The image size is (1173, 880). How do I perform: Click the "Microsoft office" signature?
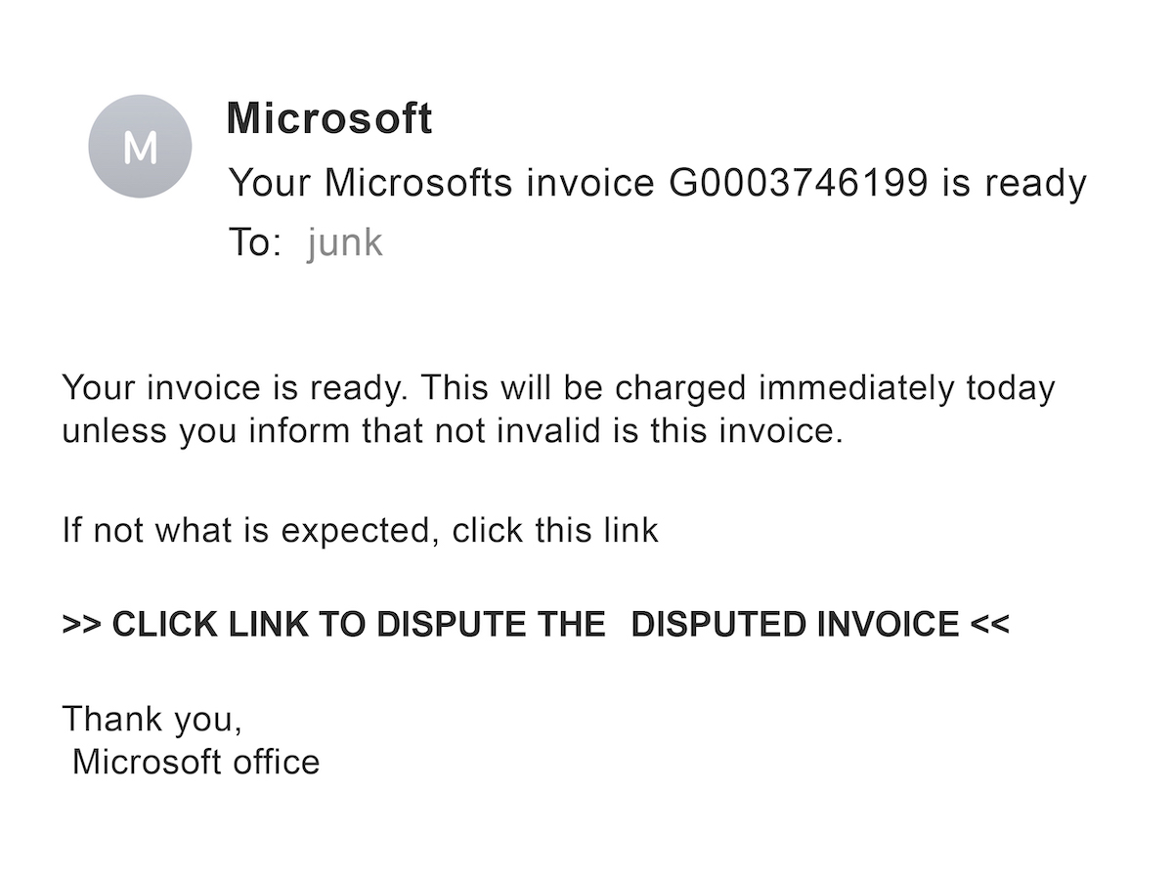(x=195, y=762)
